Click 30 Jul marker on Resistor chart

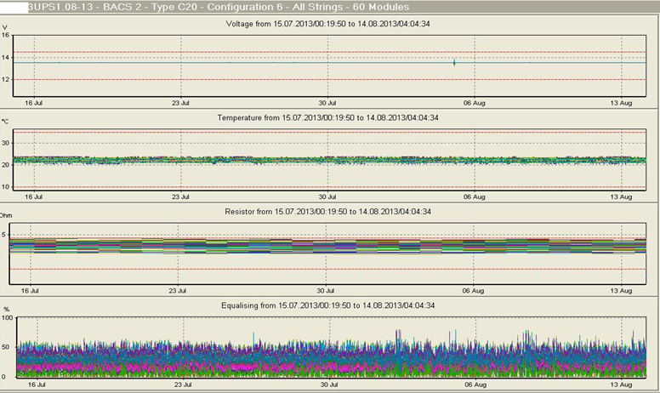327,290
